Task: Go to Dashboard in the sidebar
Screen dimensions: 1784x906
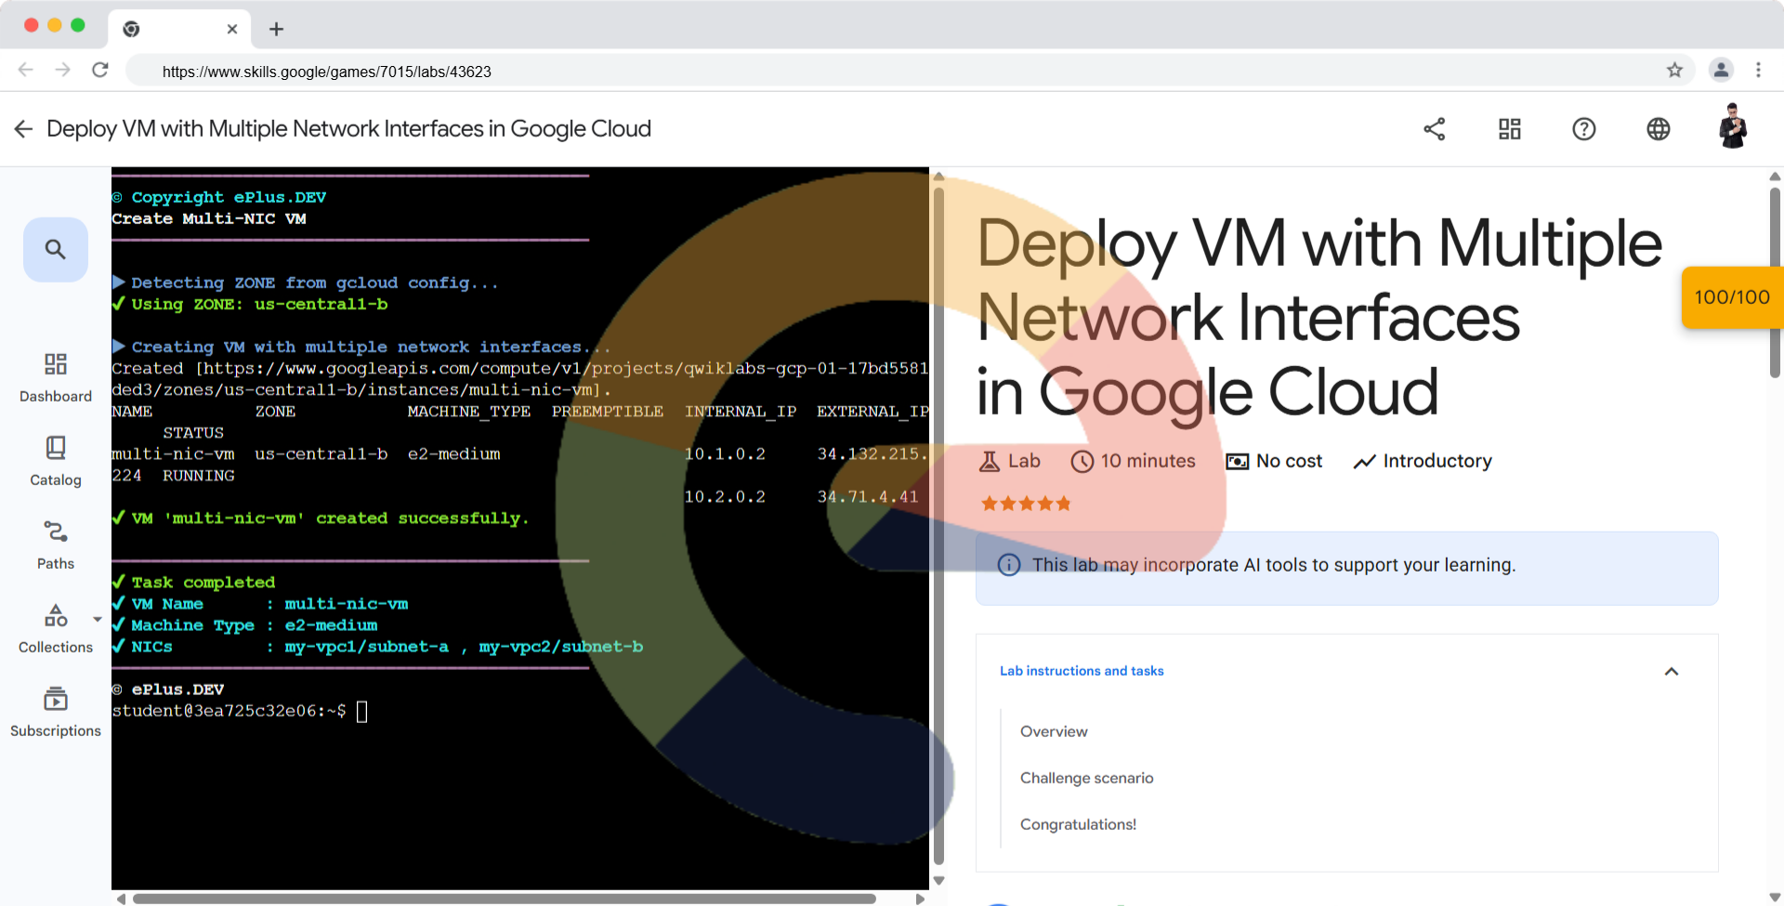Action: coord(56,377)
